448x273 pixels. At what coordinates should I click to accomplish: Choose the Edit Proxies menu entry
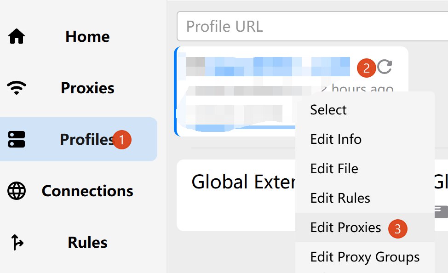[345, 227]
